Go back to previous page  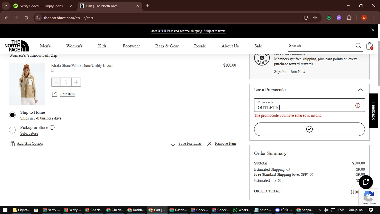[6, 18]
